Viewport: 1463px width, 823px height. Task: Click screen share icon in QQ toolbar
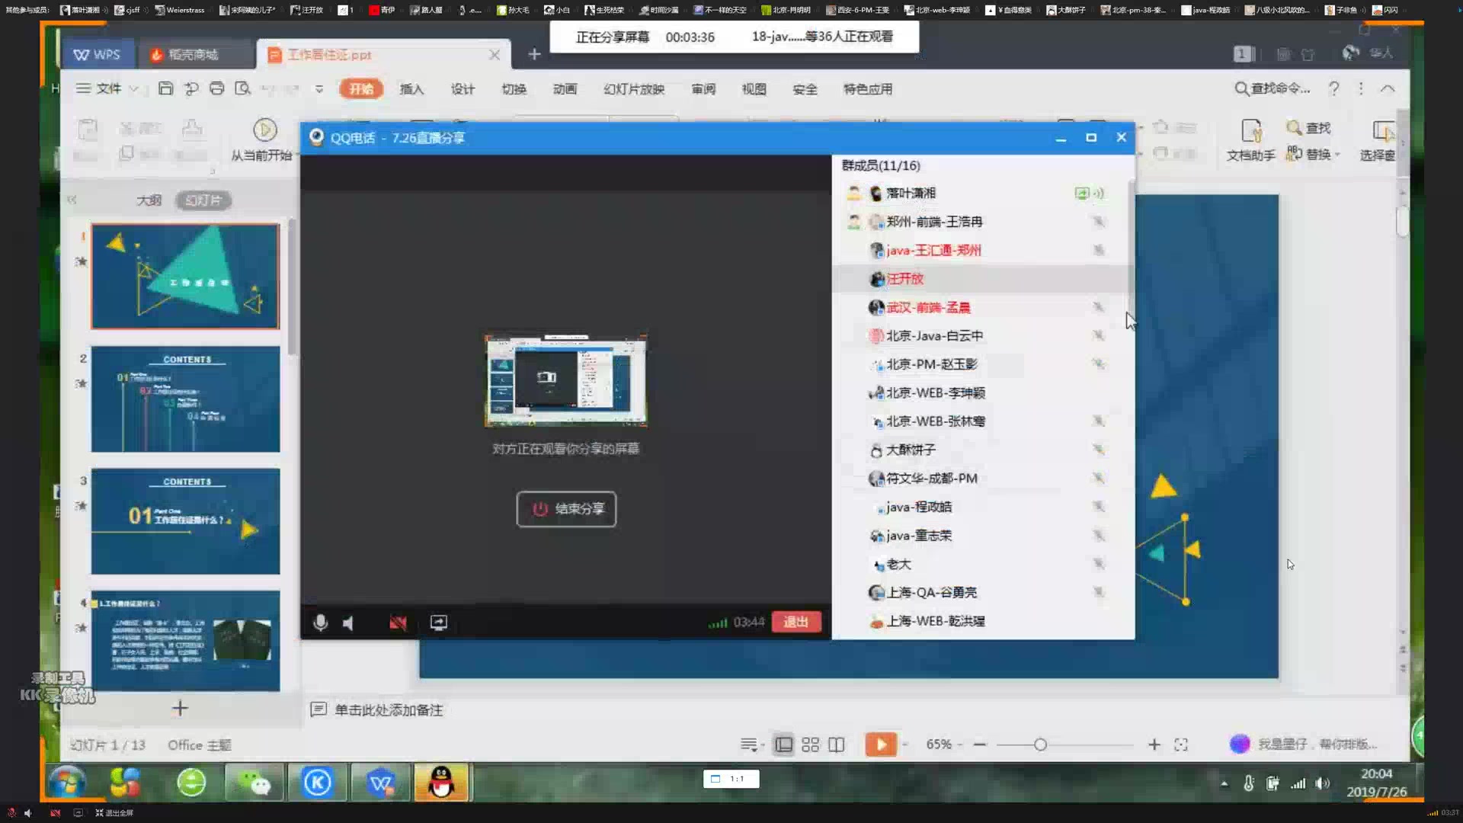tap(439, 622)
